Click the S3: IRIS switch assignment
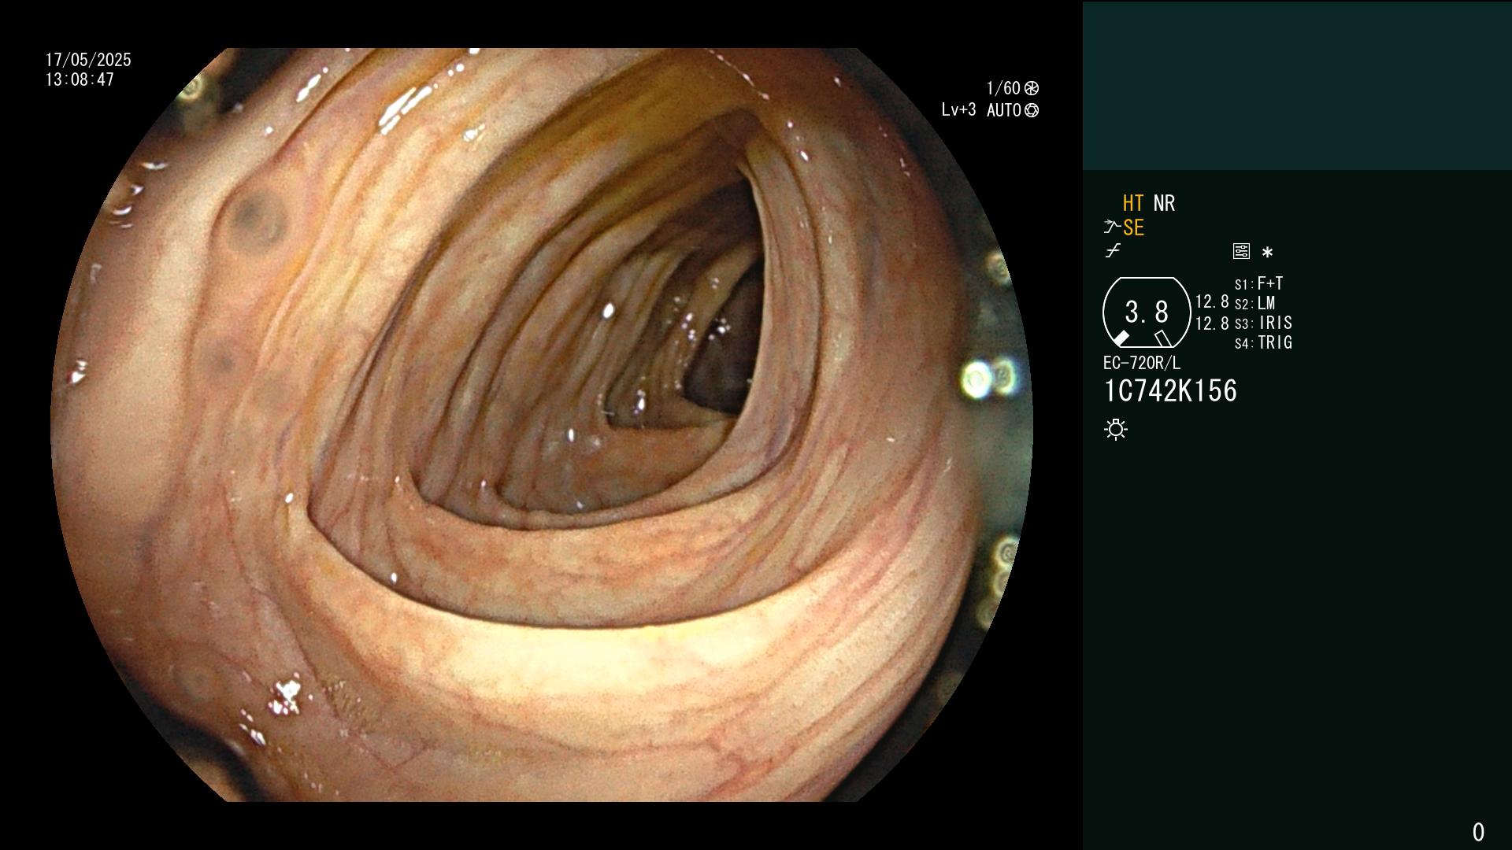The height and width of the screenshot is (850, 1512). [x=1263, y=323]
